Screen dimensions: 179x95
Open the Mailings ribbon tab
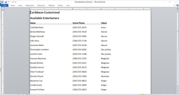point(51,5)
